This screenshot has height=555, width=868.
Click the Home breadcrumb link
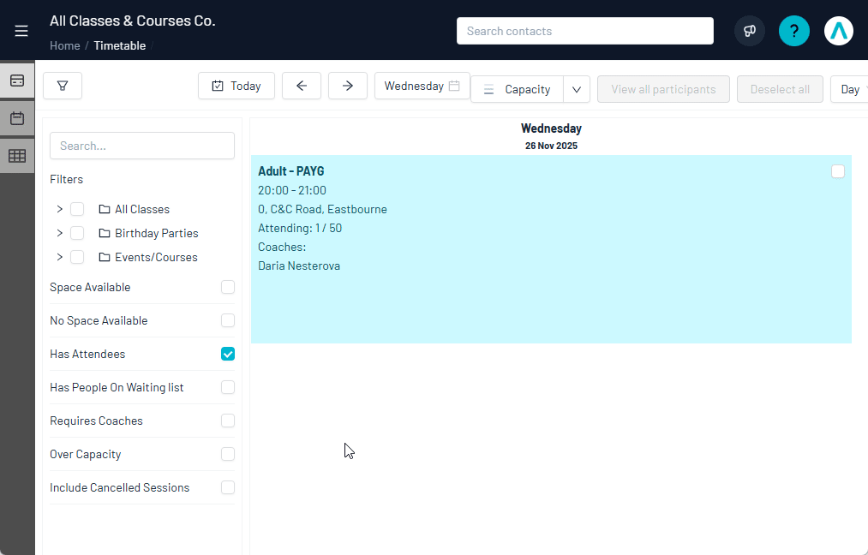(64, 45)
